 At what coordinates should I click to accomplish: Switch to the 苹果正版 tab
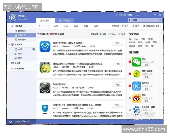point(65,20)
